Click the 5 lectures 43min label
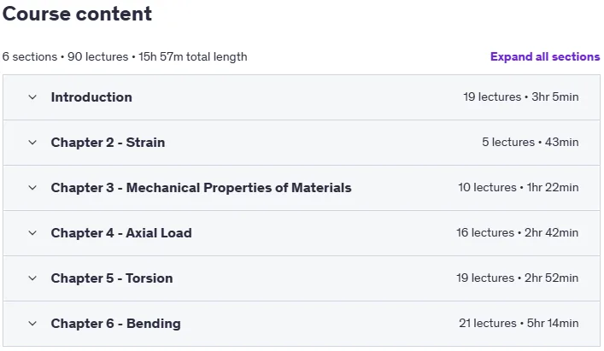The width and height of the screenshot is (604, 351). [530, 142]
